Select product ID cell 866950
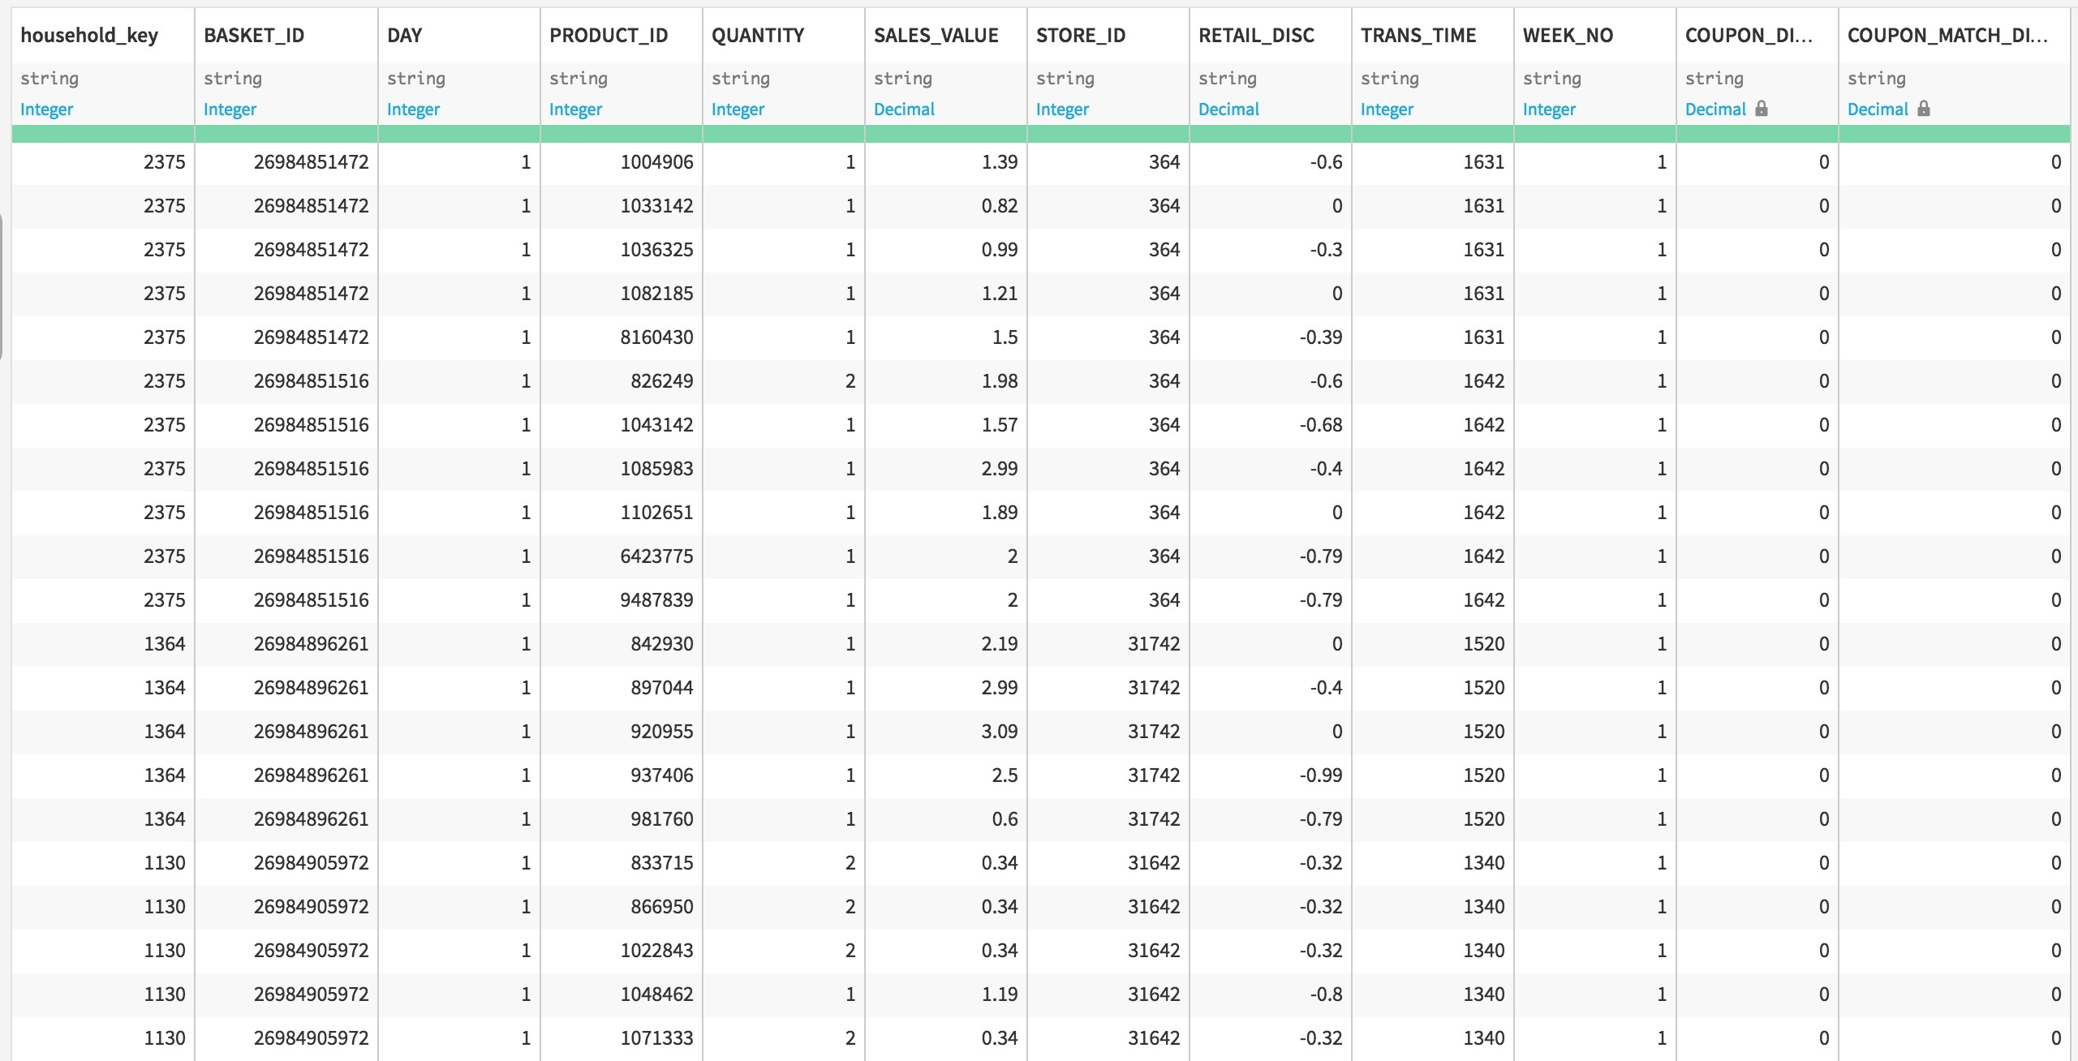Viewport: 2078px width, 1061px height. click(622, 907)
